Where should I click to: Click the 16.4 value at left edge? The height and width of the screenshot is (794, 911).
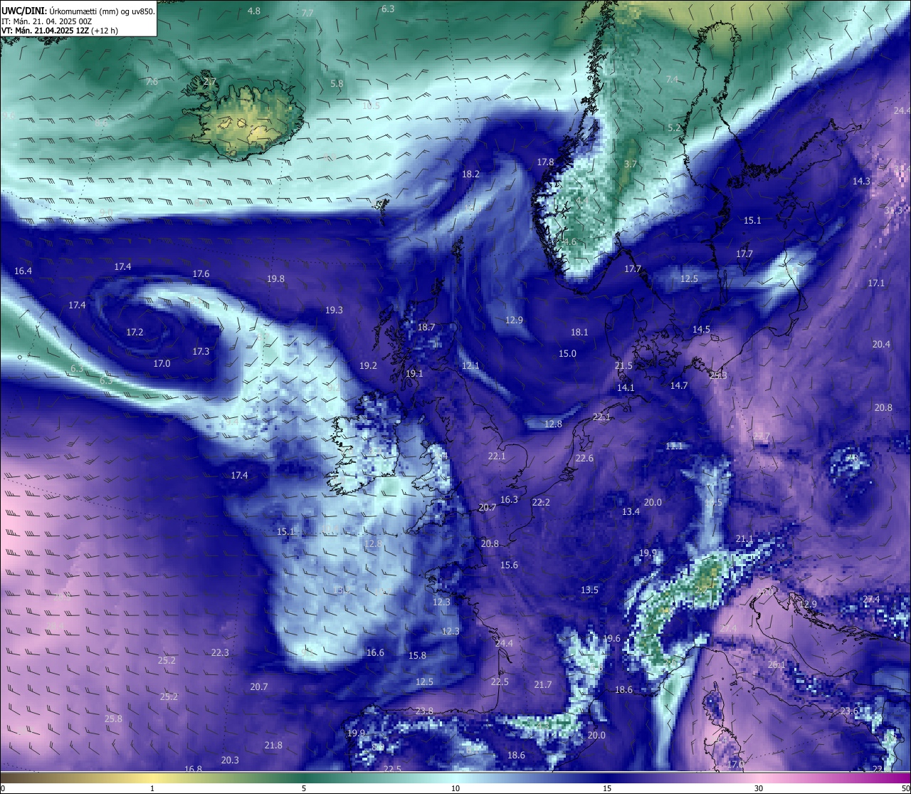click(x=23, y=271)
